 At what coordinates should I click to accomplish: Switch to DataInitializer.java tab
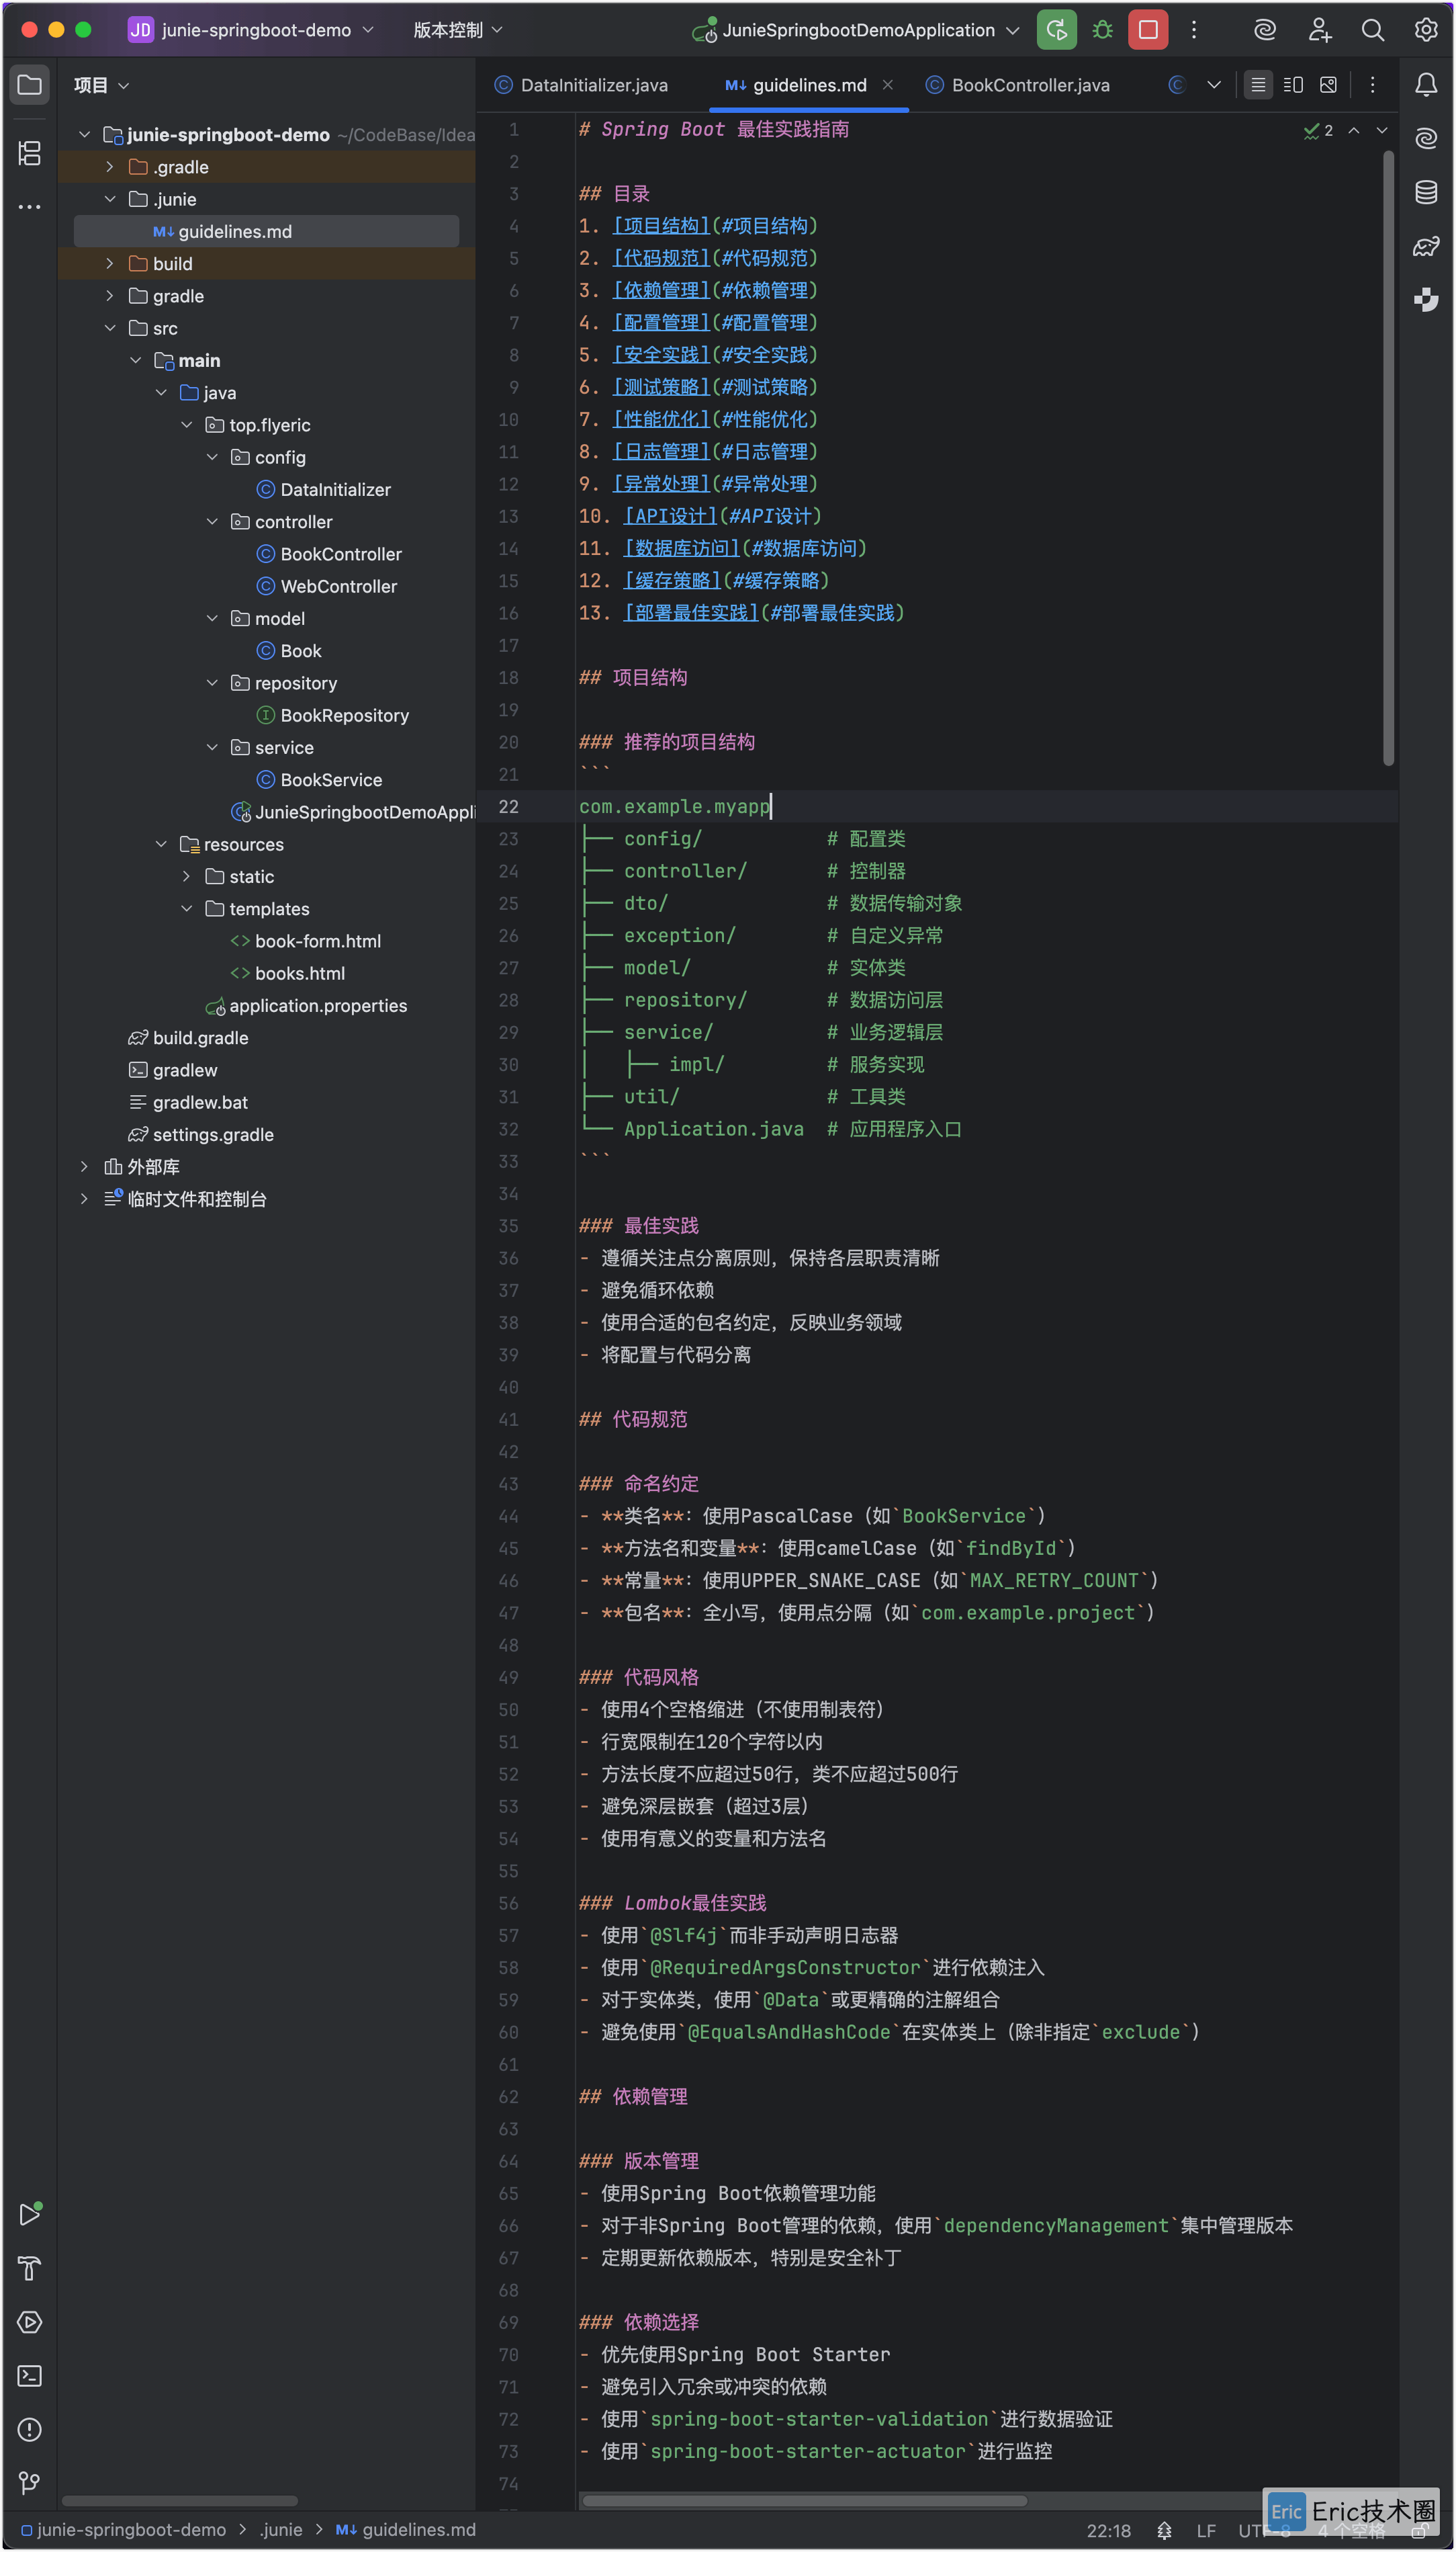tap(581, 85)
